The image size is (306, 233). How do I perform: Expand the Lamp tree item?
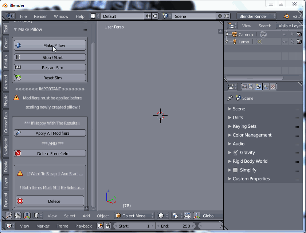tap(227, 42)
